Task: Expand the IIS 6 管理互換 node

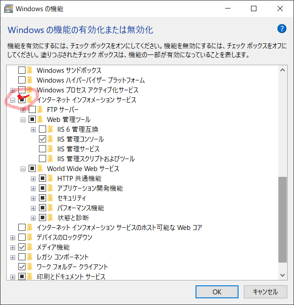Action: [34, 130]
